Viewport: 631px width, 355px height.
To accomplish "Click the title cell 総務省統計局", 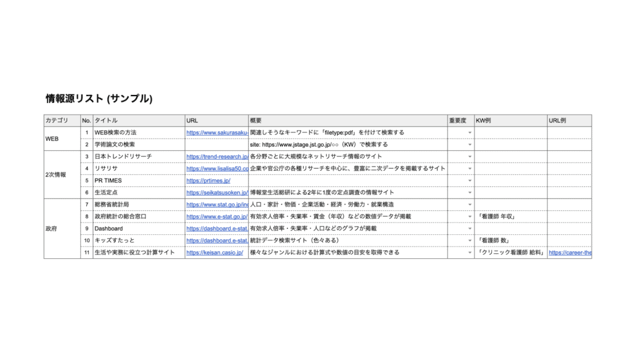I will pyautogui.click(x=139, y=205).
